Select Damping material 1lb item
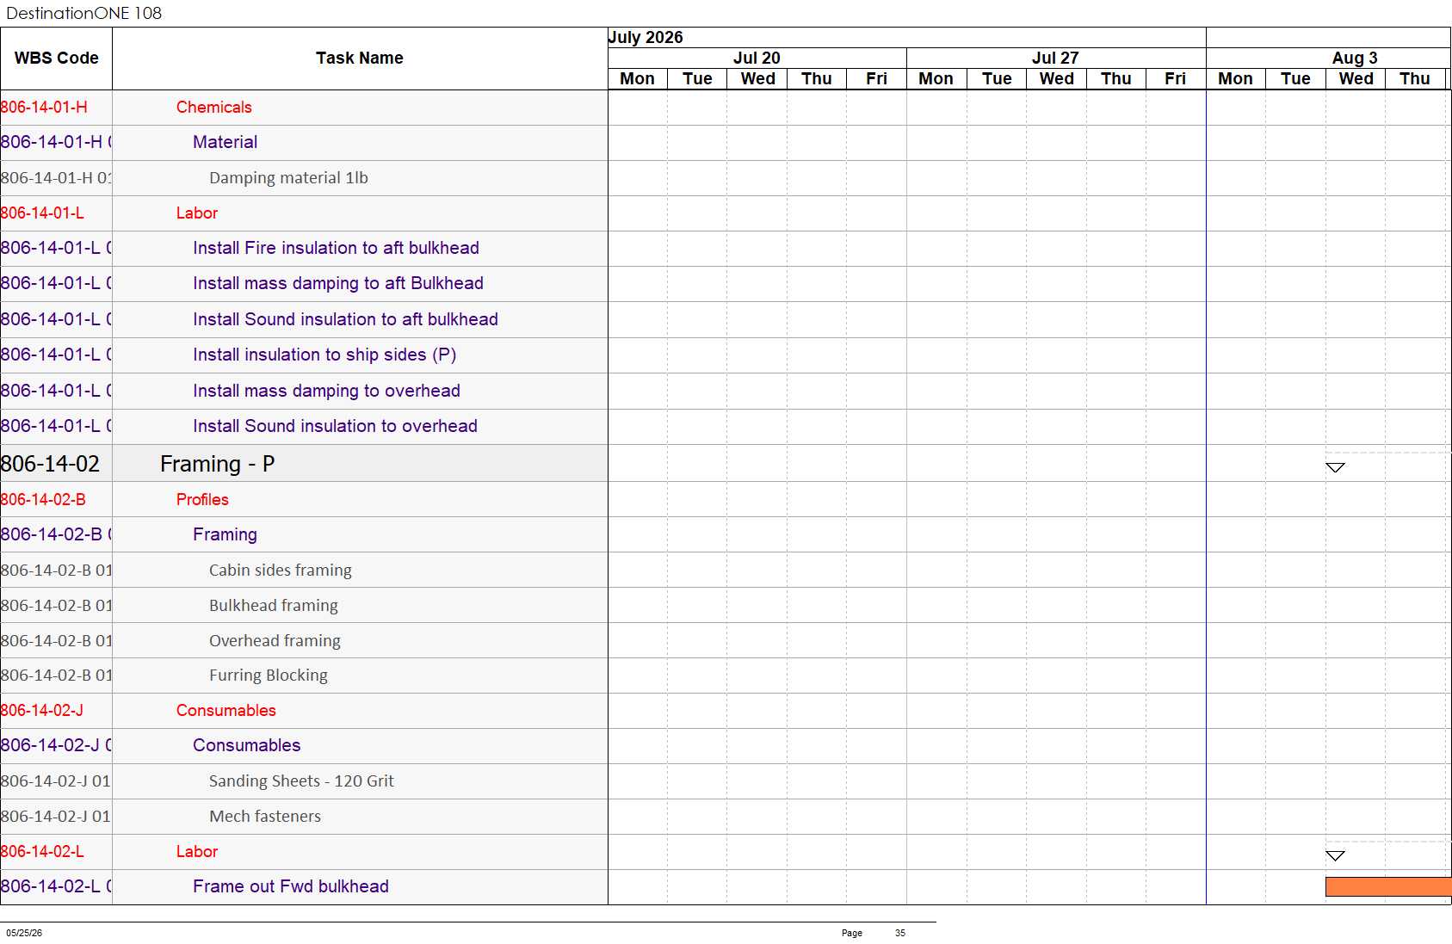The height and width of the screenshot is (944, 1452). [288, 178]
